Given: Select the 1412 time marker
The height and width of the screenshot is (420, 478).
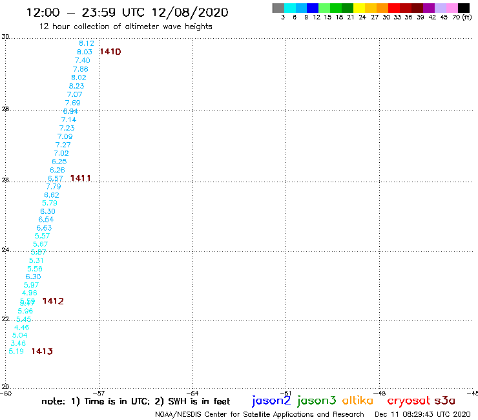Looking at the screenshot, I should [x=53, y=301].
